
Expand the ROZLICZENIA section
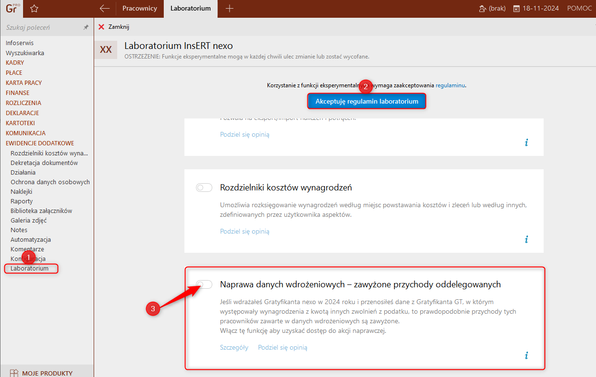(24, 103)
